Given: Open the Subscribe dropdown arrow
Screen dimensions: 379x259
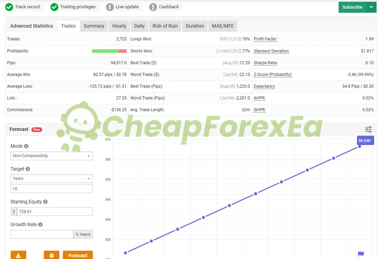Looking at the screenshot, I should [371, 7].
